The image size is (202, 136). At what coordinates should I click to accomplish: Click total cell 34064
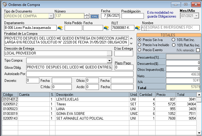pos(186,104)
